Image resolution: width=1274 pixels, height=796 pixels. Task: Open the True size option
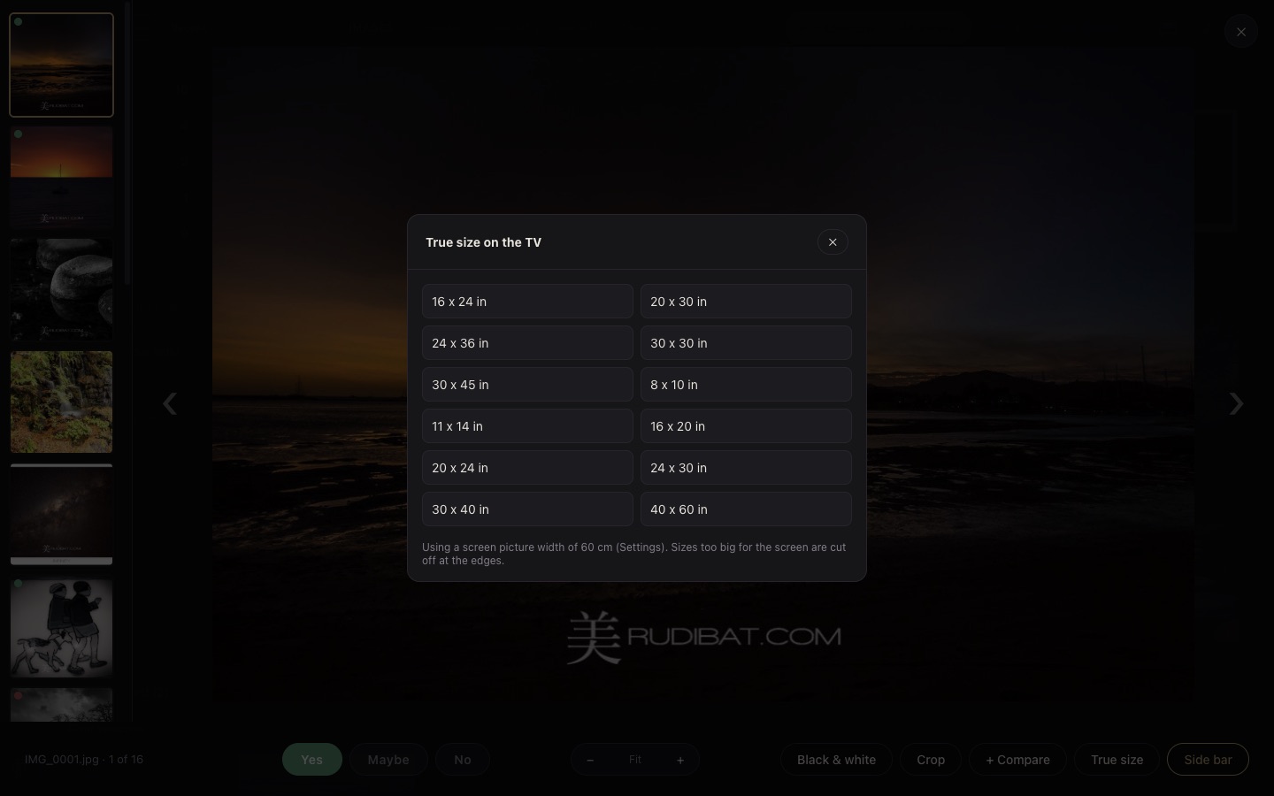click(x=1117, y=760)
